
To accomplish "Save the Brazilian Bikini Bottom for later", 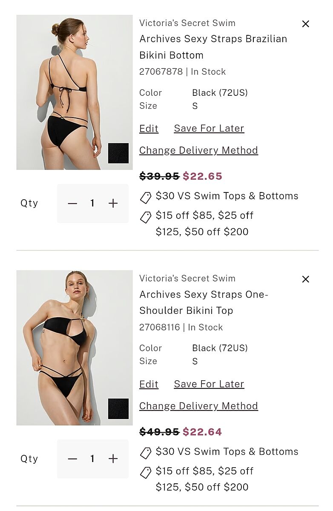I will click(209, 129).
